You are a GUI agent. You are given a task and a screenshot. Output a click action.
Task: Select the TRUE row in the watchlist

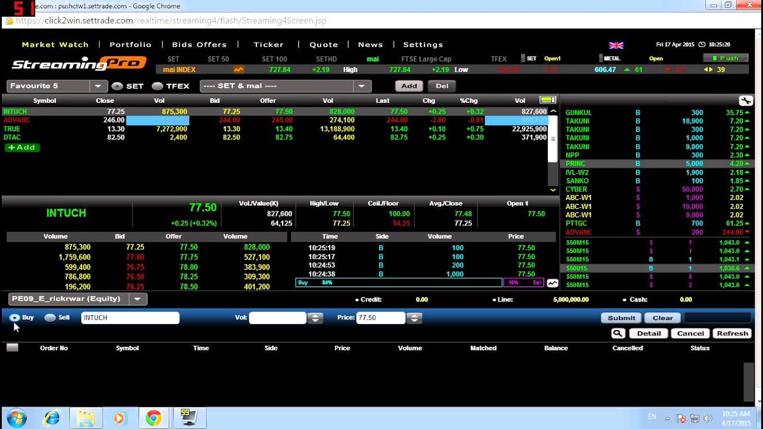275,129
